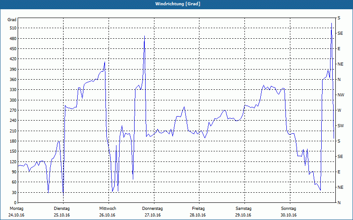Select the 150 value on the y-axis
The height and width of the screenshot is (220, 353).
pyautogui.click(x=13, y=151)
